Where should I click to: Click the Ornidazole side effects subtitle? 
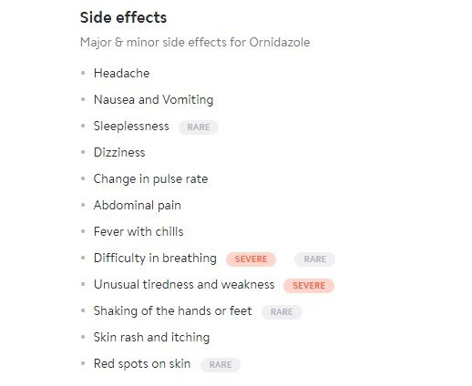195,42
